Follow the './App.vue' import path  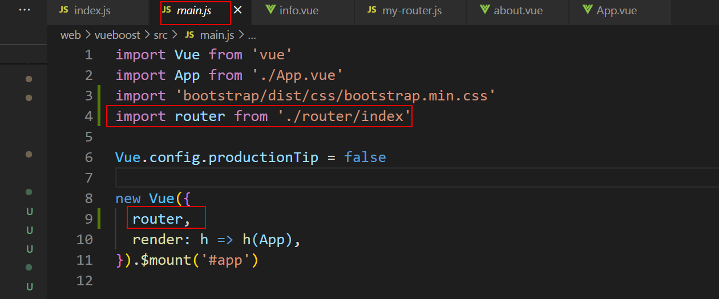pyautogui.click(x=297, y=75)
